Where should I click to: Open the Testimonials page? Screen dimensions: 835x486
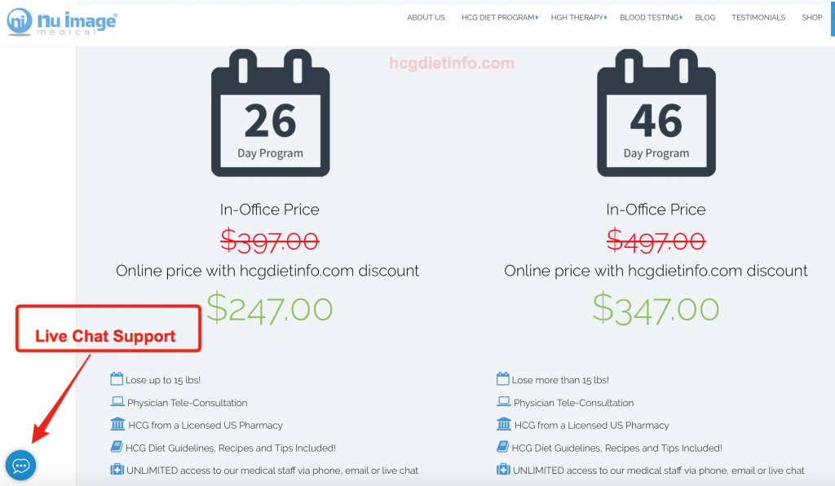coord(758,18)
